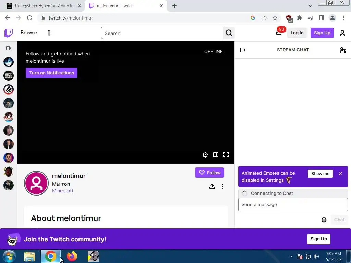Go back in browser history
Viewport: 351px width, 263px height.
8,18
